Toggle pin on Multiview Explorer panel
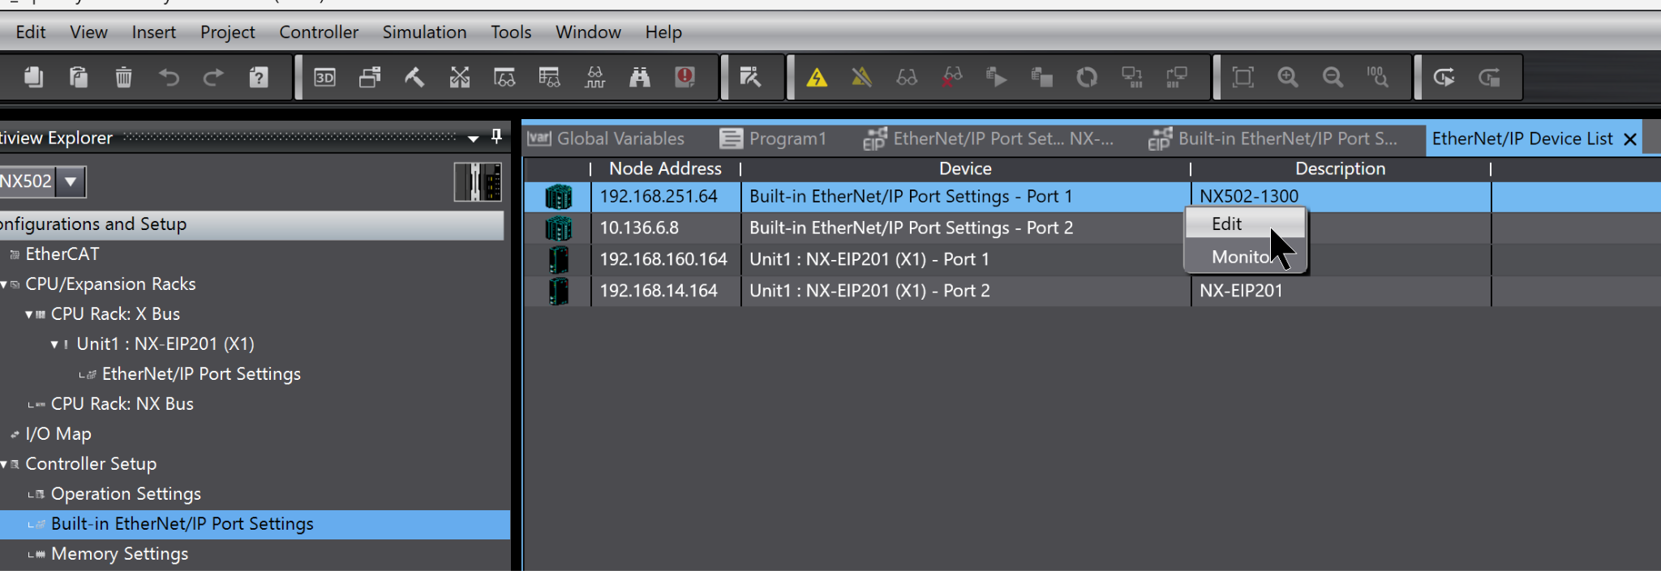 (x=496, y=137)
